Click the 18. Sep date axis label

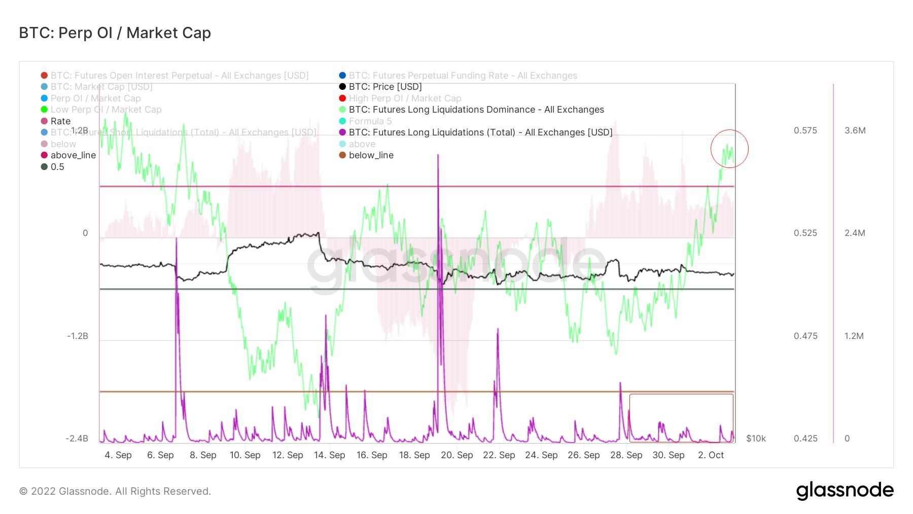414,455
